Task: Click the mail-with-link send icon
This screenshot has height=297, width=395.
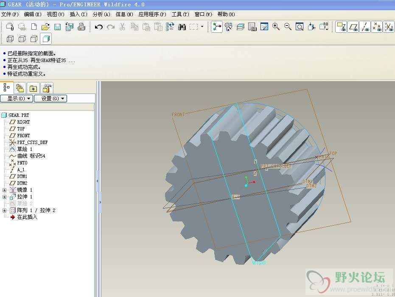Action: click(x=22, y=26)
